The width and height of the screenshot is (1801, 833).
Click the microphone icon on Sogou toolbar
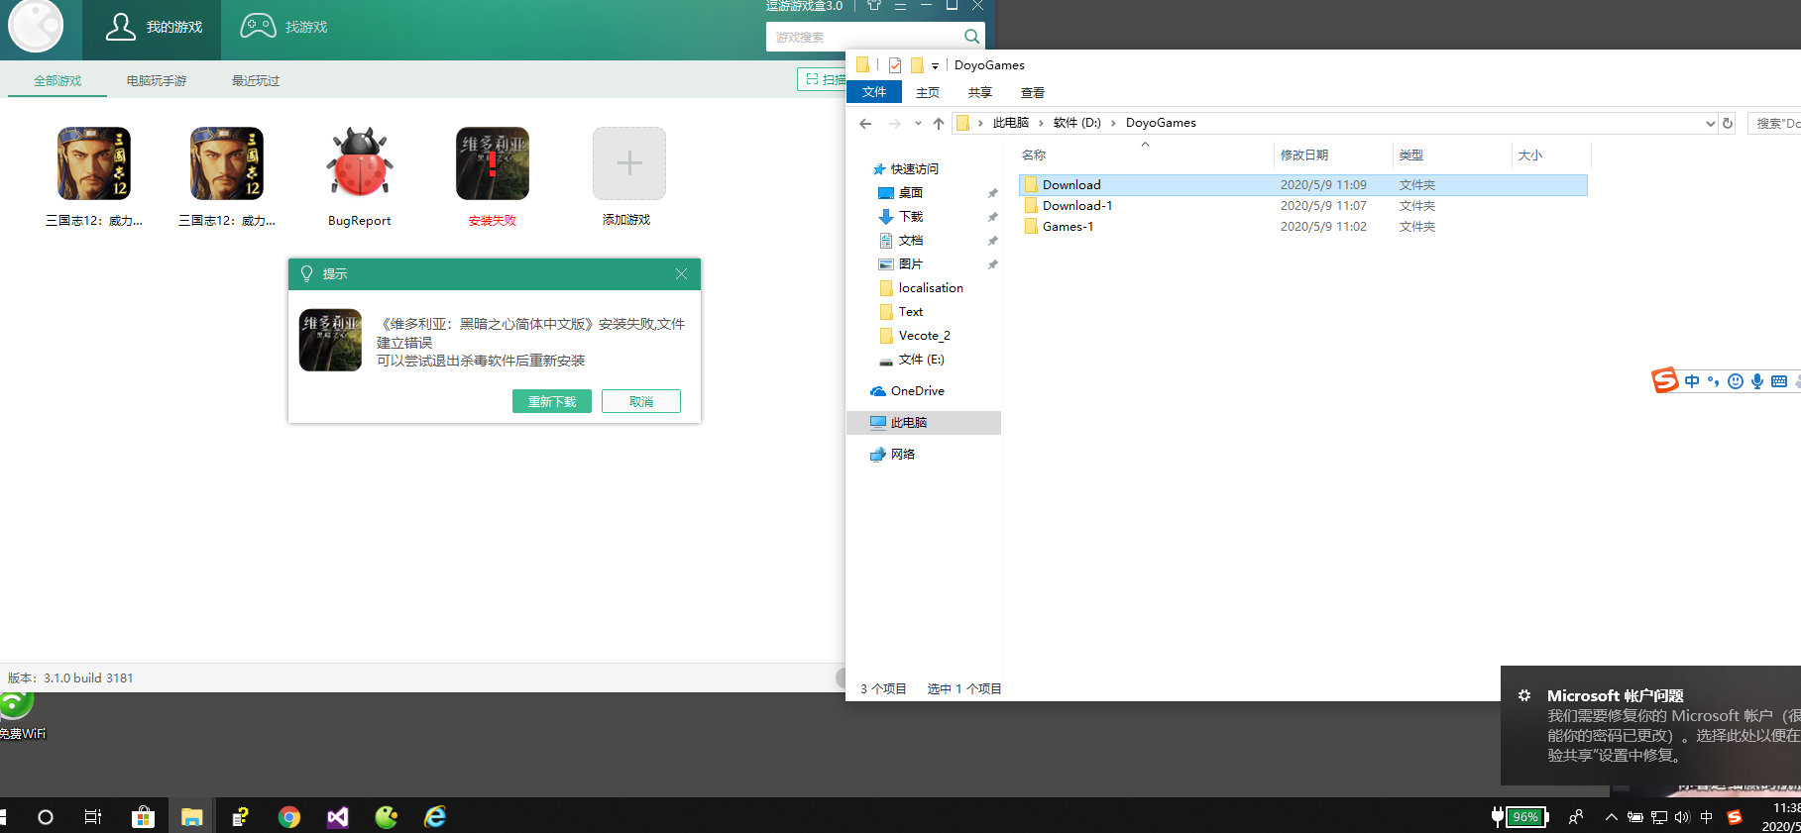click(1756, 381)
